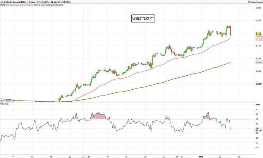Open the RSI (13) indicator label

(x=4, y=104)
